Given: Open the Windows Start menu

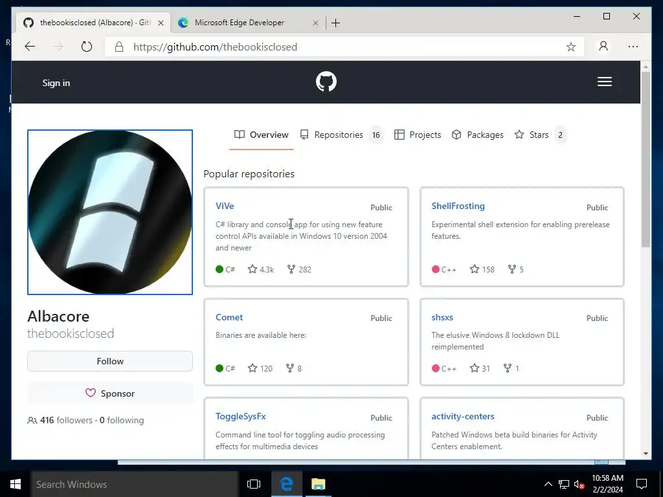Looking at the screenshot, I should [x=16, y=484].
